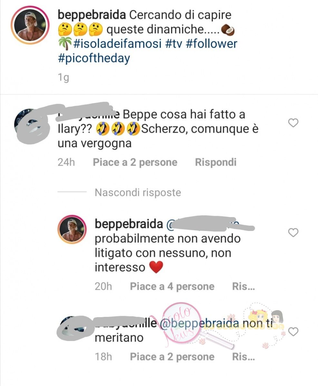The height and width of the screenshot is (386, 318).
Task: Open the #picoftheday hashtag
Action: [94, 59]
